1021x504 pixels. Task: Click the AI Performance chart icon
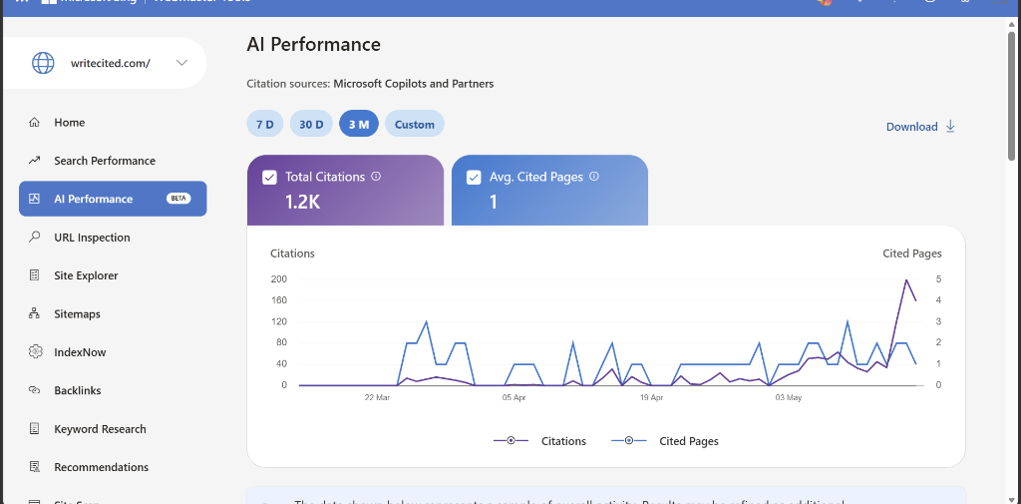tap(35, 199)
